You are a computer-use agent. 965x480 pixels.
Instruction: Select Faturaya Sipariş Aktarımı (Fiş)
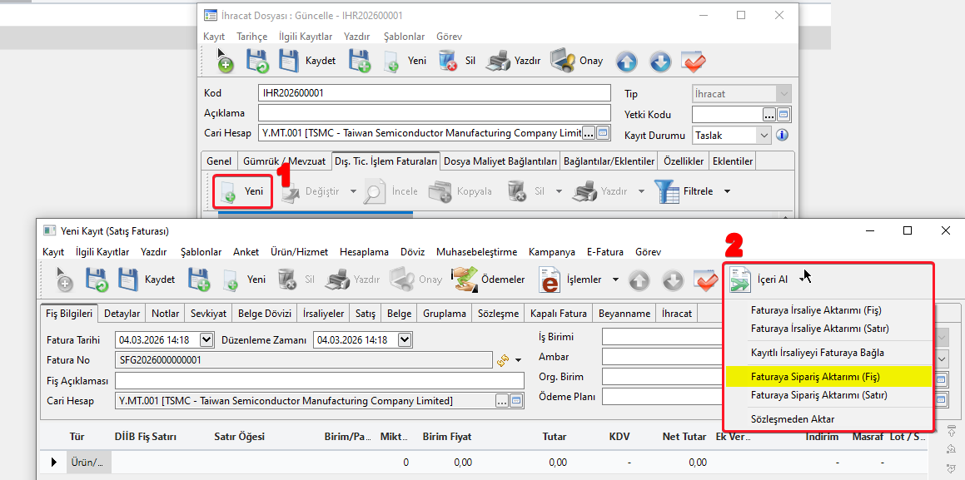coord(814,377)
